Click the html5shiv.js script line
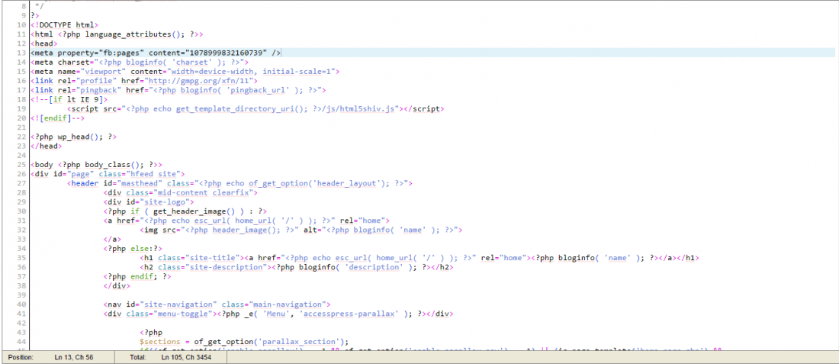This screenshot has width=839, height=364. click(x=256, y=108)
